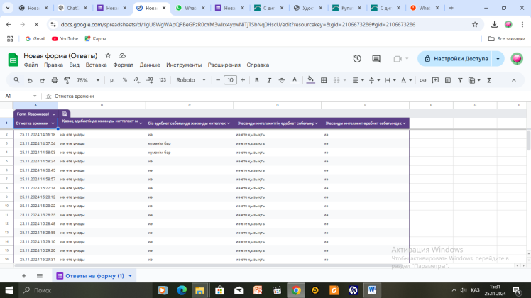Open the YouTube bookmark
The width and height of the screenshot is (531, 298).
tap(65, 38)
